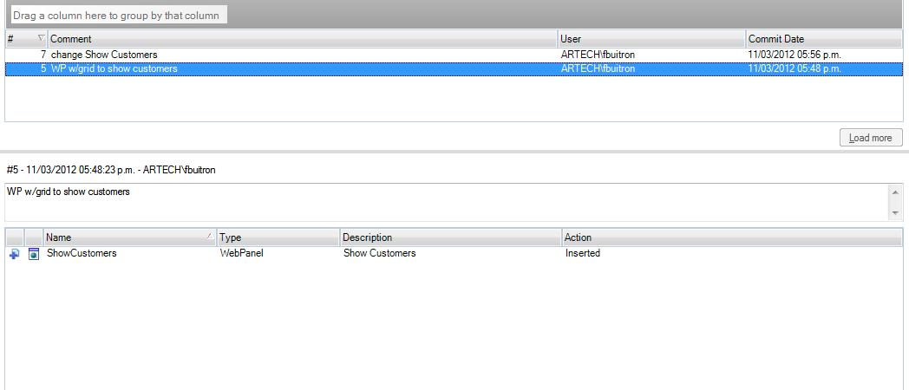Click the 'Show Customers' description cell
The height and width of the screenshot is (390, 909).
coord(379,253)
